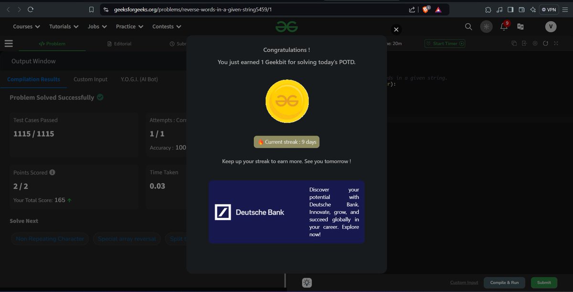Viewport: 573px width, 292px height.
Task: Click the browser forward arrow
Action: tap(19, 9)
